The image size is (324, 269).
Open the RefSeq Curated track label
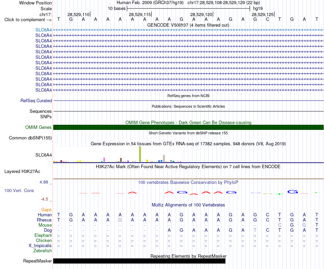click(x=36, y=100)
